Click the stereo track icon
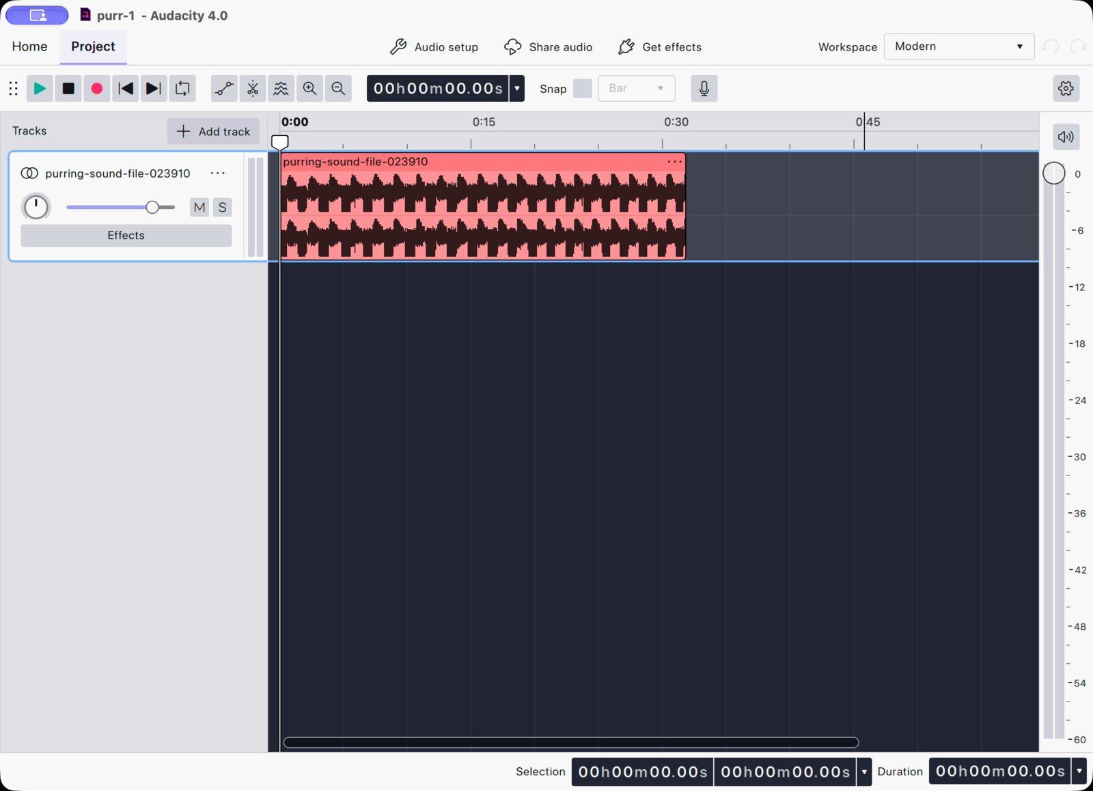The width and height of the screenshot is (1093, 791). 29,174
